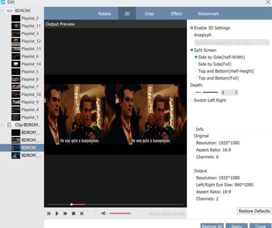272x228 pixels.
Task: Select the Split Screen radio button
Action: pos(192,50)
